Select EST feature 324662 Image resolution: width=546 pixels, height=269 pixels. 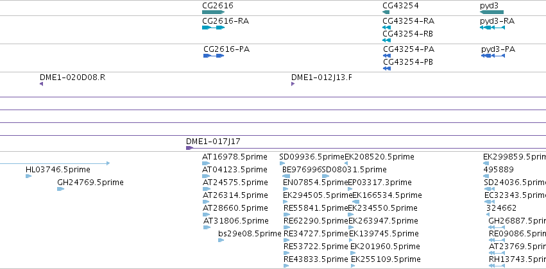pyautogui.click(x=502, y=208)
